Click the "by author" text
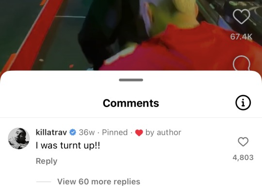The image size is (262, 194). pos(163,132)
